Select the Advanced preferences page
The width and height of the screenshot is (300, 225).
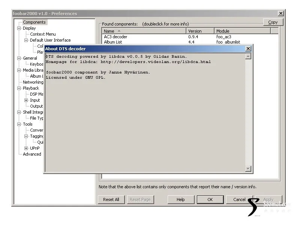pos(32,154)
